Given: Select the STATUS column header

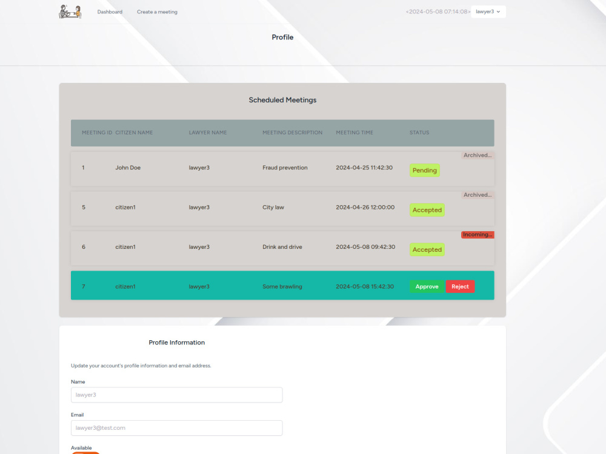Looking at the screenshot, I should (x=419, y=133).
